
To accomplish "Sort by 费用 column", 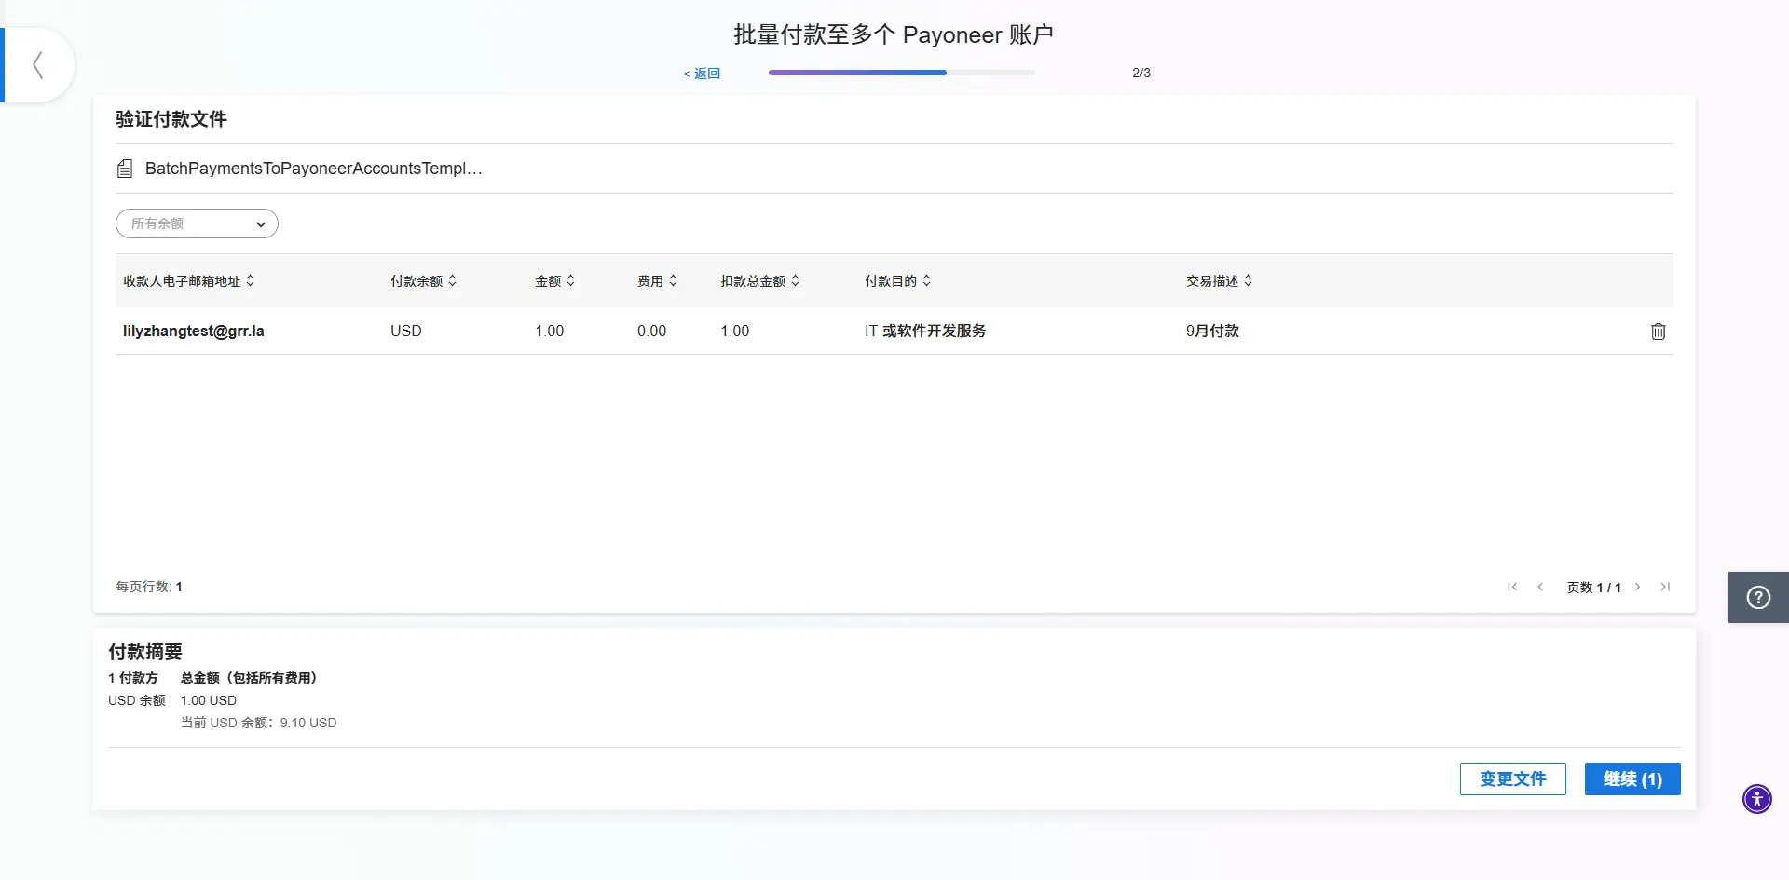I will click(x=658, y=281).
